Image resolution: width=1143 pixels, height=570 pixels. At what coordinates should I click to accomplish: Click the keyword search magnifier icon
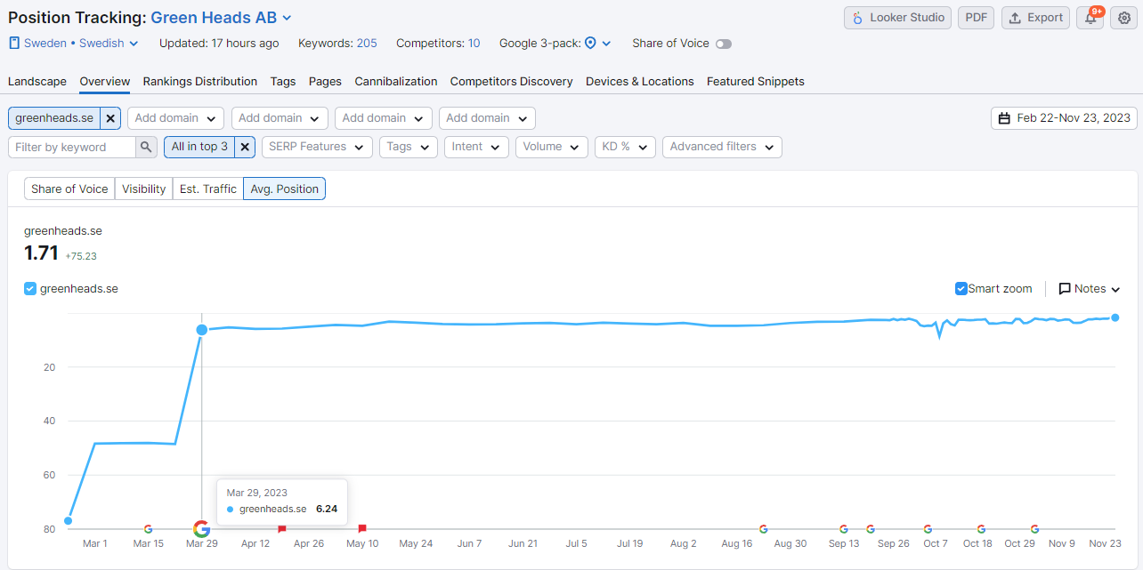[x=147, y=147]
